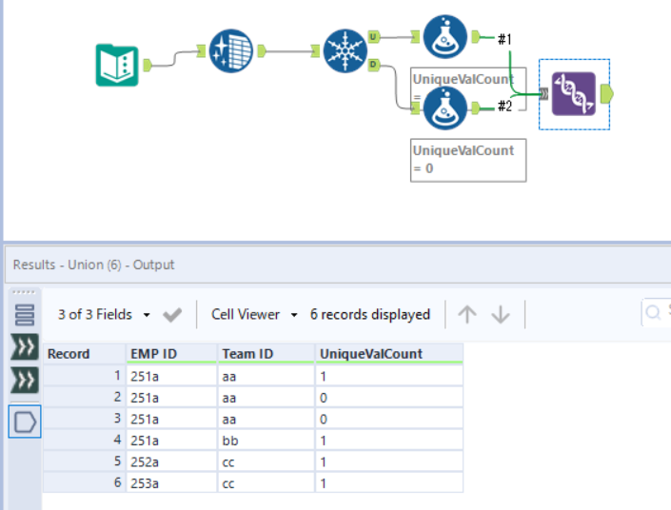Select the second input anchor results button
Screen dimensions: 671x510
pos(25,382)
